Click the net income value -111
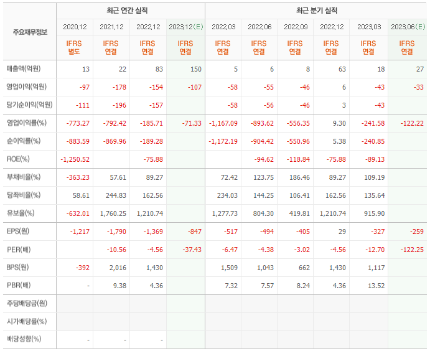The image size is (430, 351). point(83,105)
